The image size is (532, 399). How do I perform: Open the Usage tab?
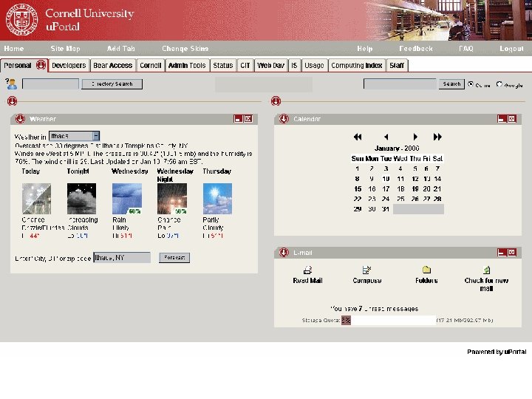(x=314, y=66)
